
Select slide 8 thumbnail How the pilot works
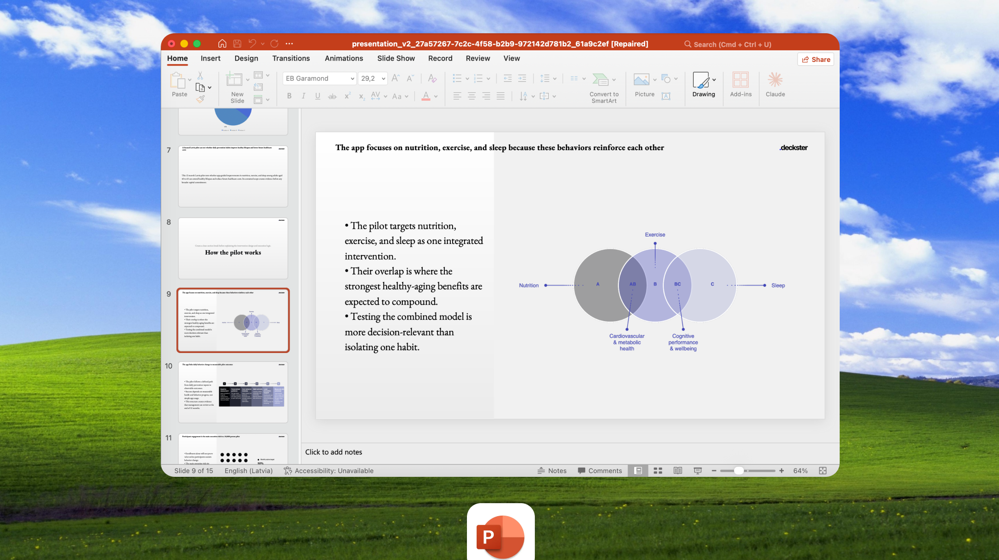(x=233, y=249)
